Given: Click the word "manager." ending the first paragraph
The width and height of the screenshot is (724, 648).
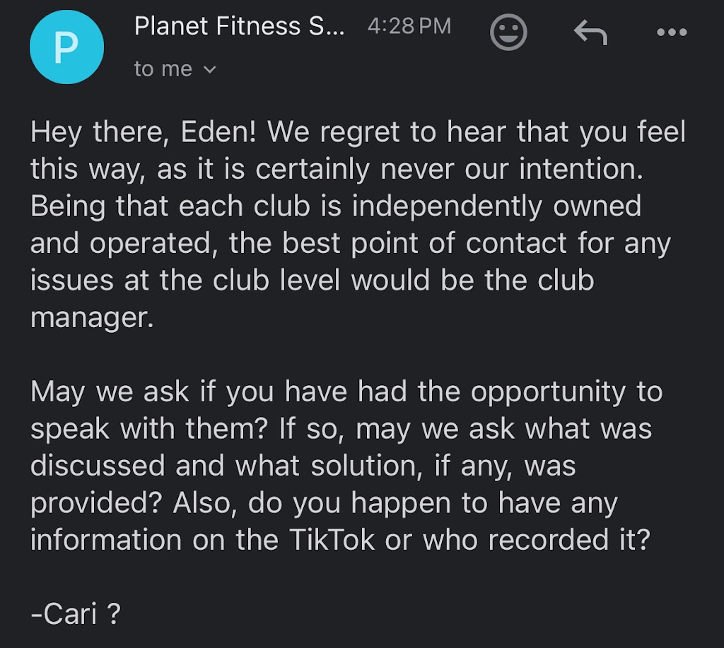Looking at the screenshot, I should pyautogui.click(x=92, y=317).
